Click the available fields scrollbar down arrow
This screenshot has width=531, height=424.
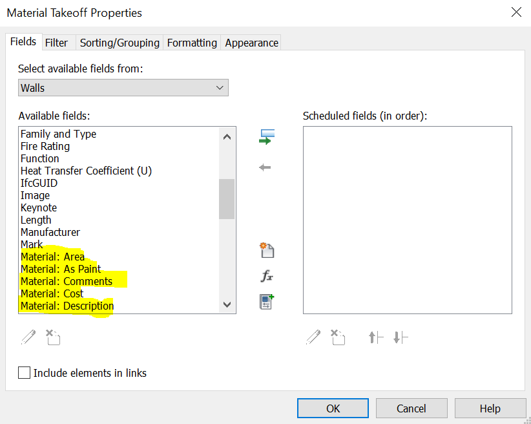tap(227, 304)
